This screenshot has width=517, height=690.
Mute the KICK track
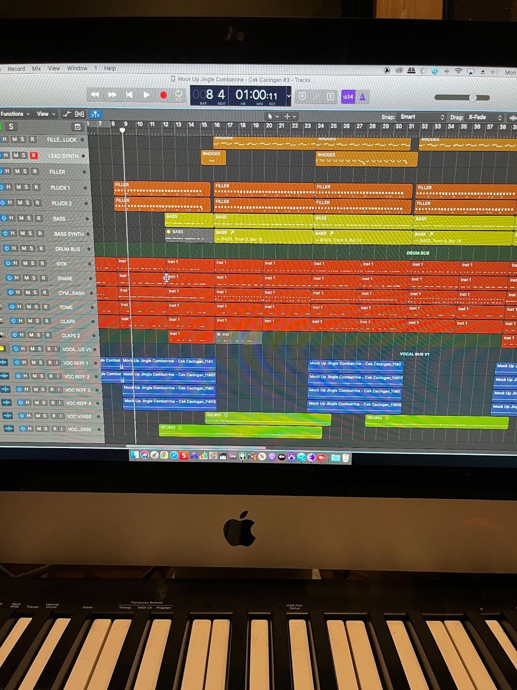tap(25, 263)
